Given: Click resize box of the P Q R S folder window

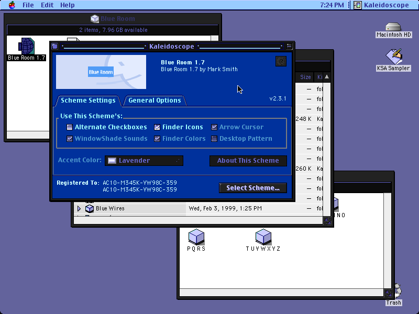Looking at the screenshot, I should click(x=388, y=293).
